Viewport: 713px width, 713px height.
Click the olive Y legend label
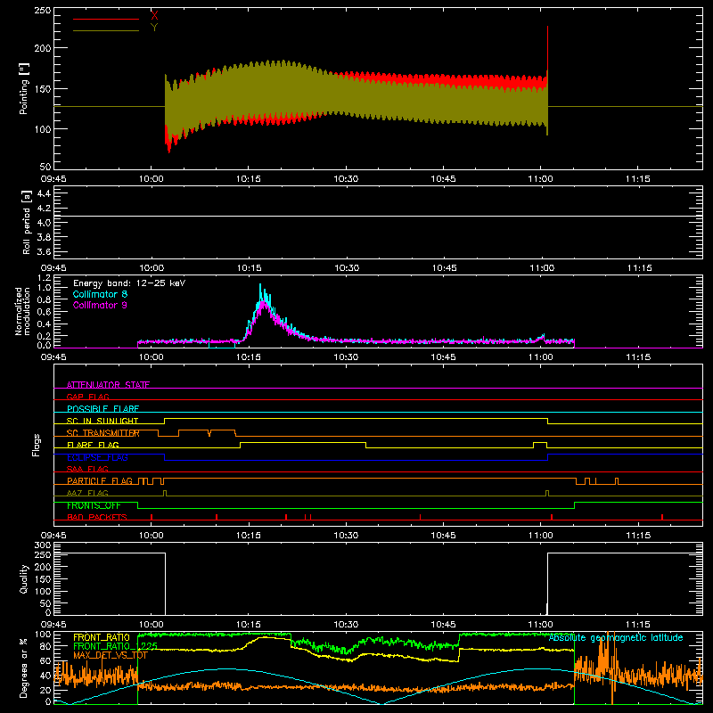tap(154, 28)
